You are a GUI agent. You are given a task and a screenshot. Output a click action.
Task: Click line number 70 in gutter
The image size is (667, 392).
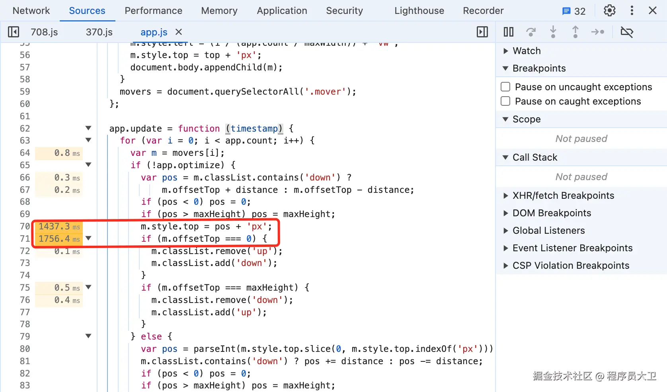(x=25, y=227)
